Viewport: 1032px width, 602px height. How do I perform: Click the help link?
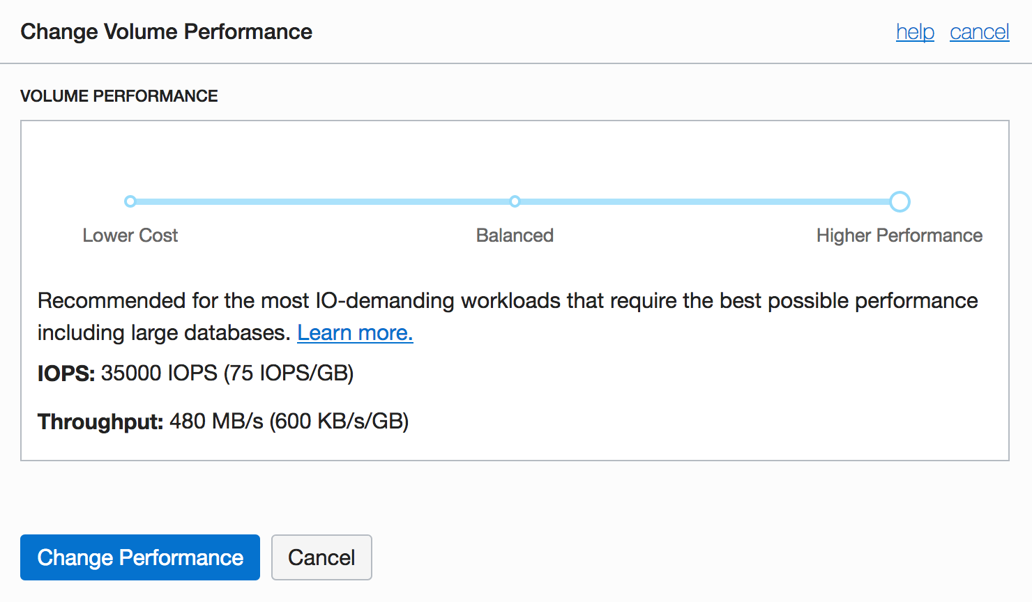[x=915, y=32]
